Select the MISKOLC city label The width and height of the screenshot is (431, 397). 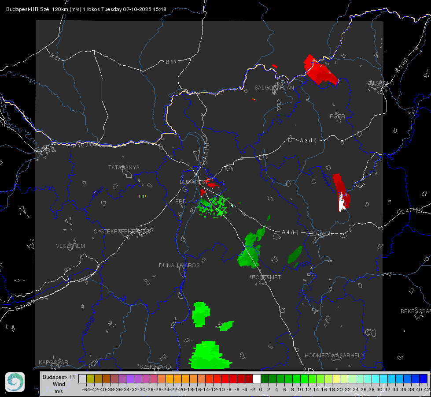[x=382, y=83]
